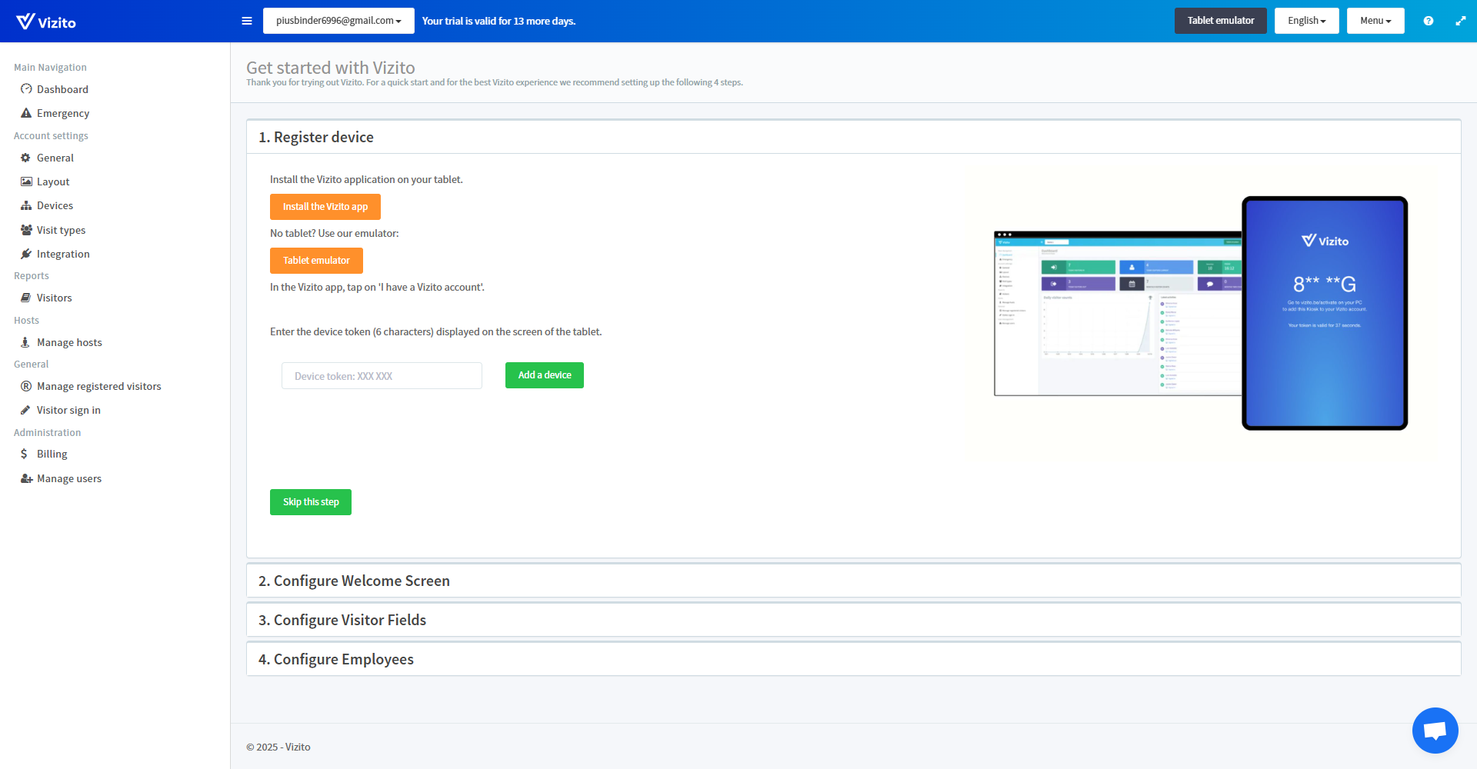Open Dashboard in the sidebar

pyautogui.click(x=62, y=89)
